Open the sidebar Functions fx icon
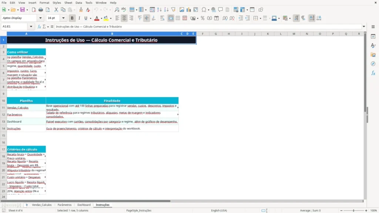This screenshot has height=213, width=379. pyautogui.click(x=373, y=73)
